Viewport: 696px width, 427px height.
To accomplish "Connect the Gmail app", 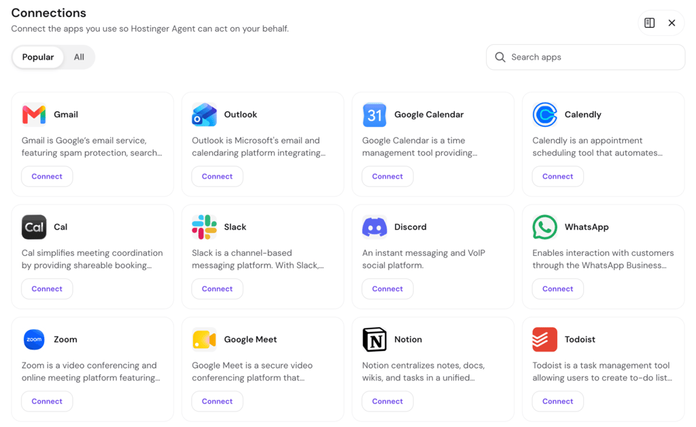I will point(47,177).
